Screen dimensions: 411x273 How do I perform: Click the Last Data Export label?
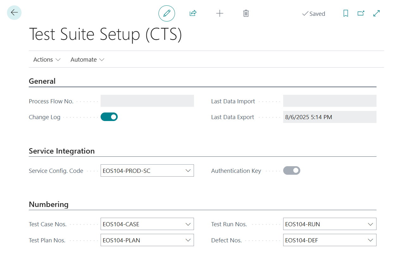[233, 117]
